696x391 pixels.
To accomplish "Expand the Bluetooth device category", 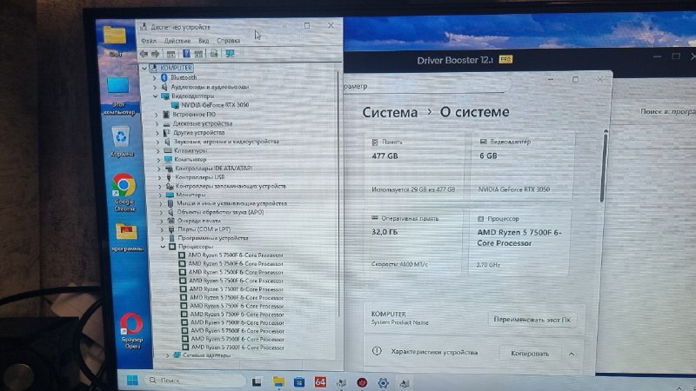I will pos(154,77).
